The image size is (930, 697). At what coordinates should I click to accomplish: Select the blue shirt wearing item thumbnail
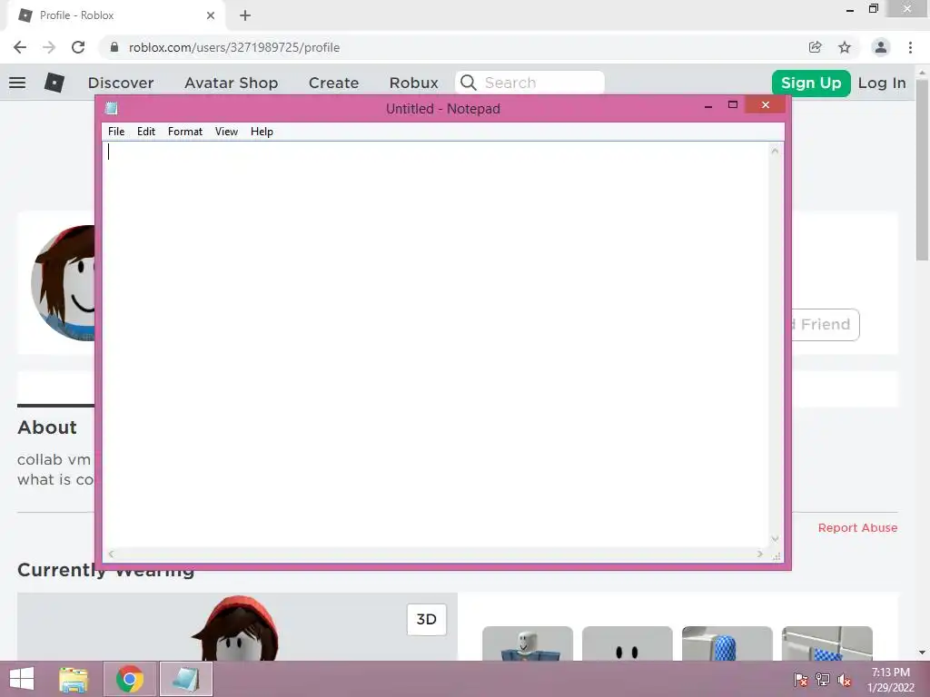pyautogui.click(x=528, y=643)
